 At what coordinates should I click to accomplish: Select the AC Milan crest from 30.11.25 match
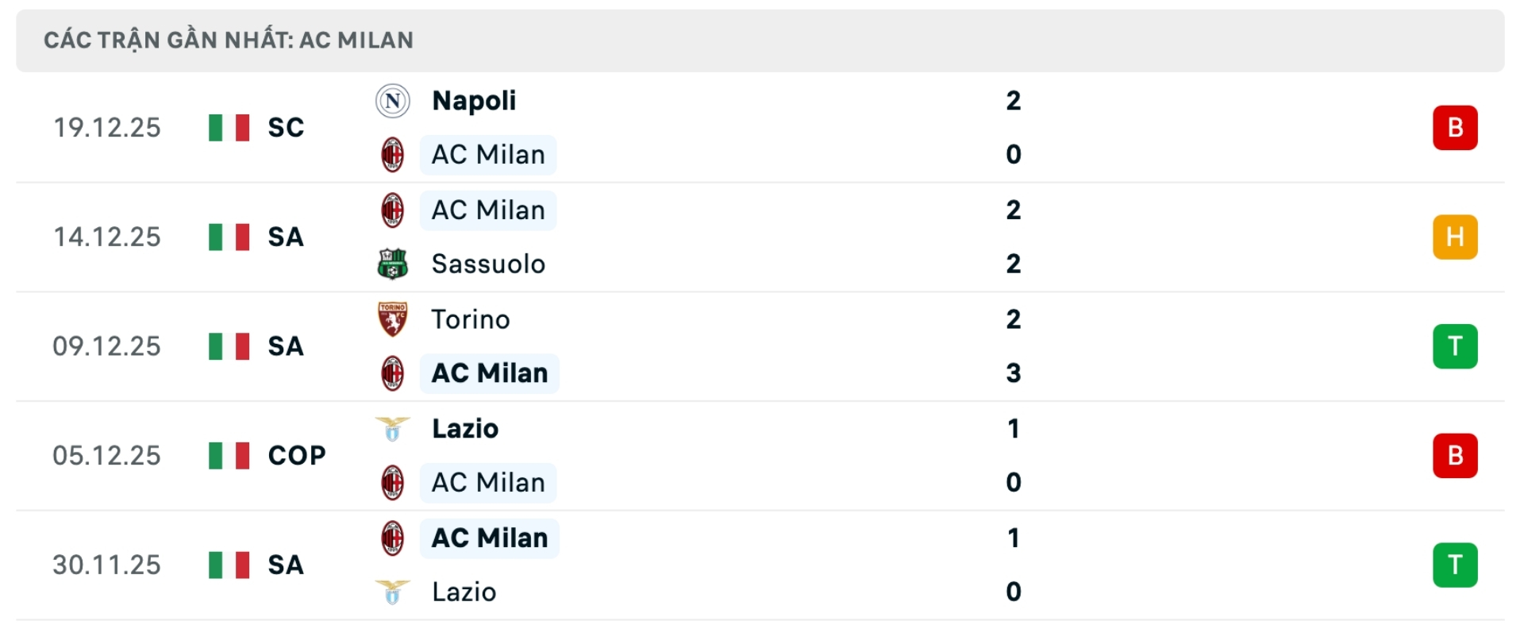click(393, 538)
